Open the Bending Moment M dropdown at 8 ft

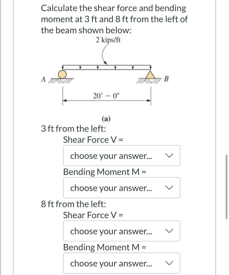click(121, 263)
